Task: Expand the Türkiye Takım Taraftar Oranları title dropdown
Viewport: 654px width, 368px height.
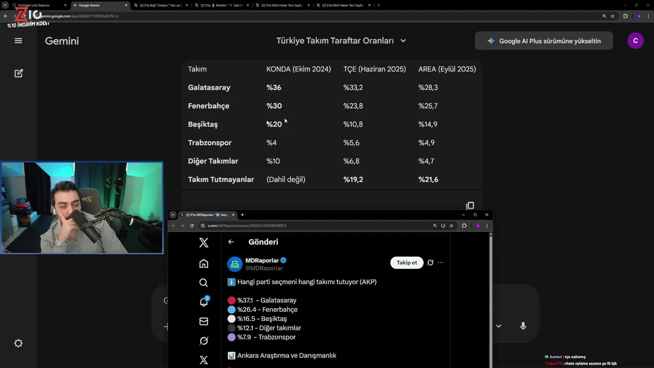Action: coord(403,41)
